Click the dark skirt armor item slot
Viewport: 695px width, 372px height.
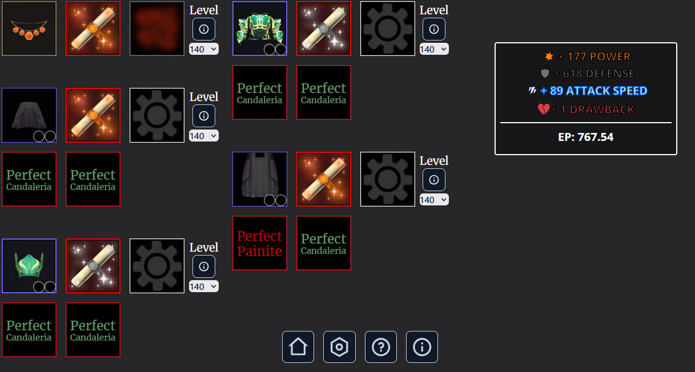click(29, 115)
